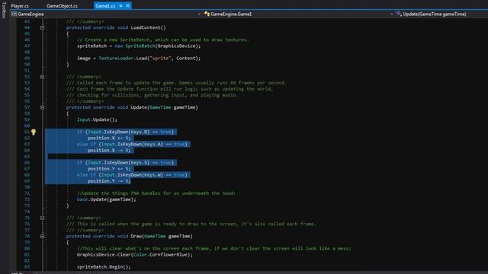Click line number 61 in the margin

click(x=27, y=132)
